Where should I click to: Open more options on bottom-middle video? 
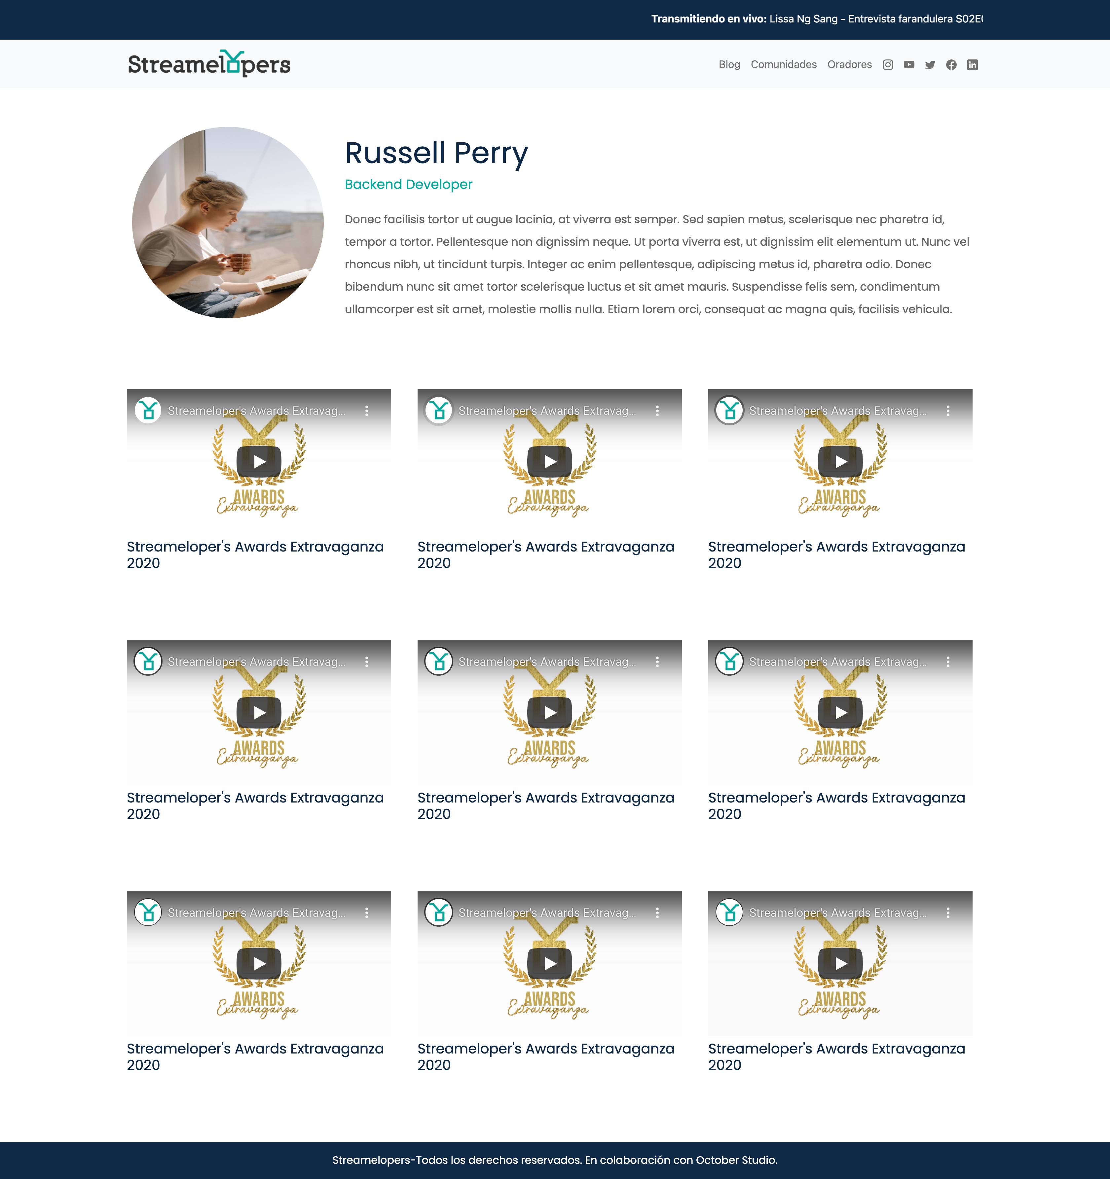pos(657,912)
